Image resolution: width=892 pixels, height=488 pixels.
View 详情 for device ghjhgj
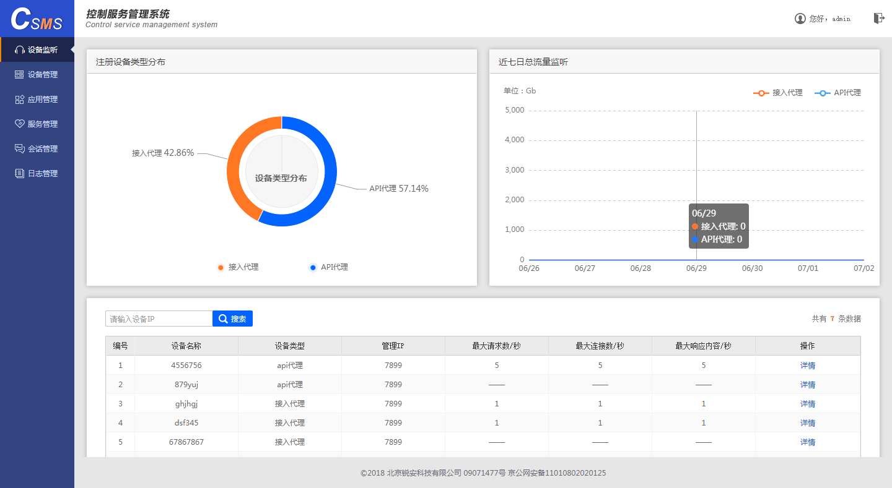[808, 404]
